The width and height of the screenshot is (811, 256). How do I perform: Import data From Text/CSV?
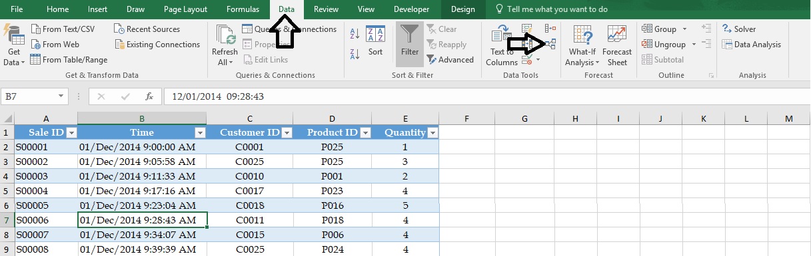coord(63,29)
